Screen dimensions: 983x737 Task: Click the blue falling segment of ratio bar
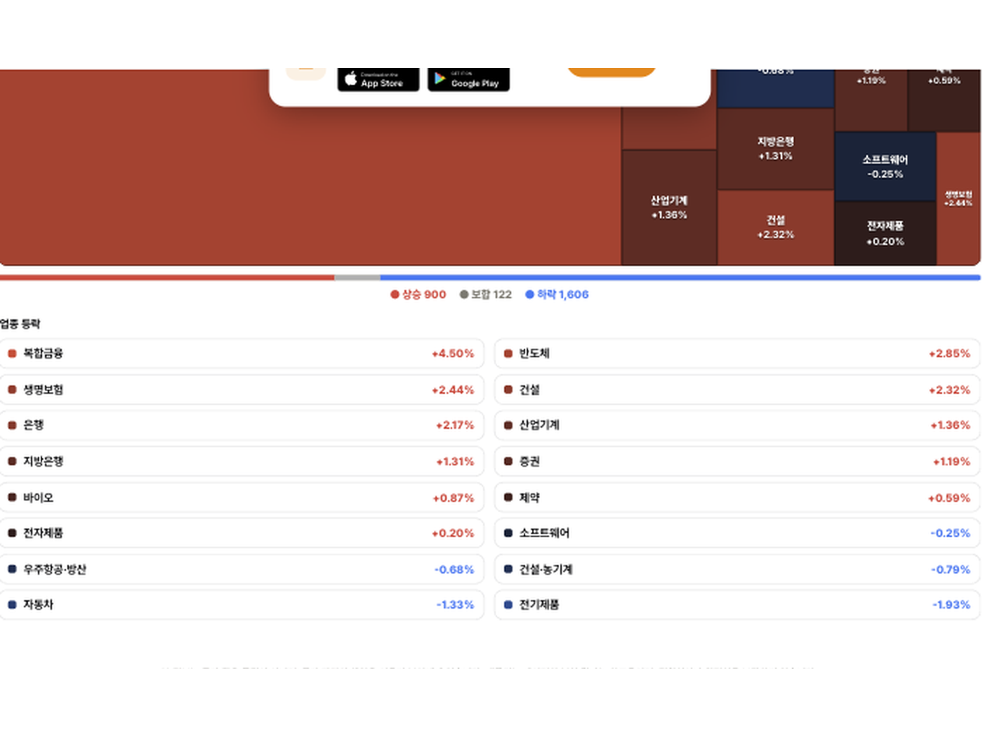pos(680,278)
